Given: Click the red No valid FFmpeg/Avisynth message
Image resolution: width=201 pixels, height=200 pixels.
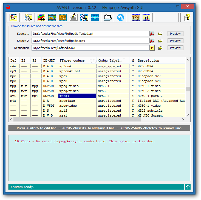Looking at the screenshot, I should (85, 141).
